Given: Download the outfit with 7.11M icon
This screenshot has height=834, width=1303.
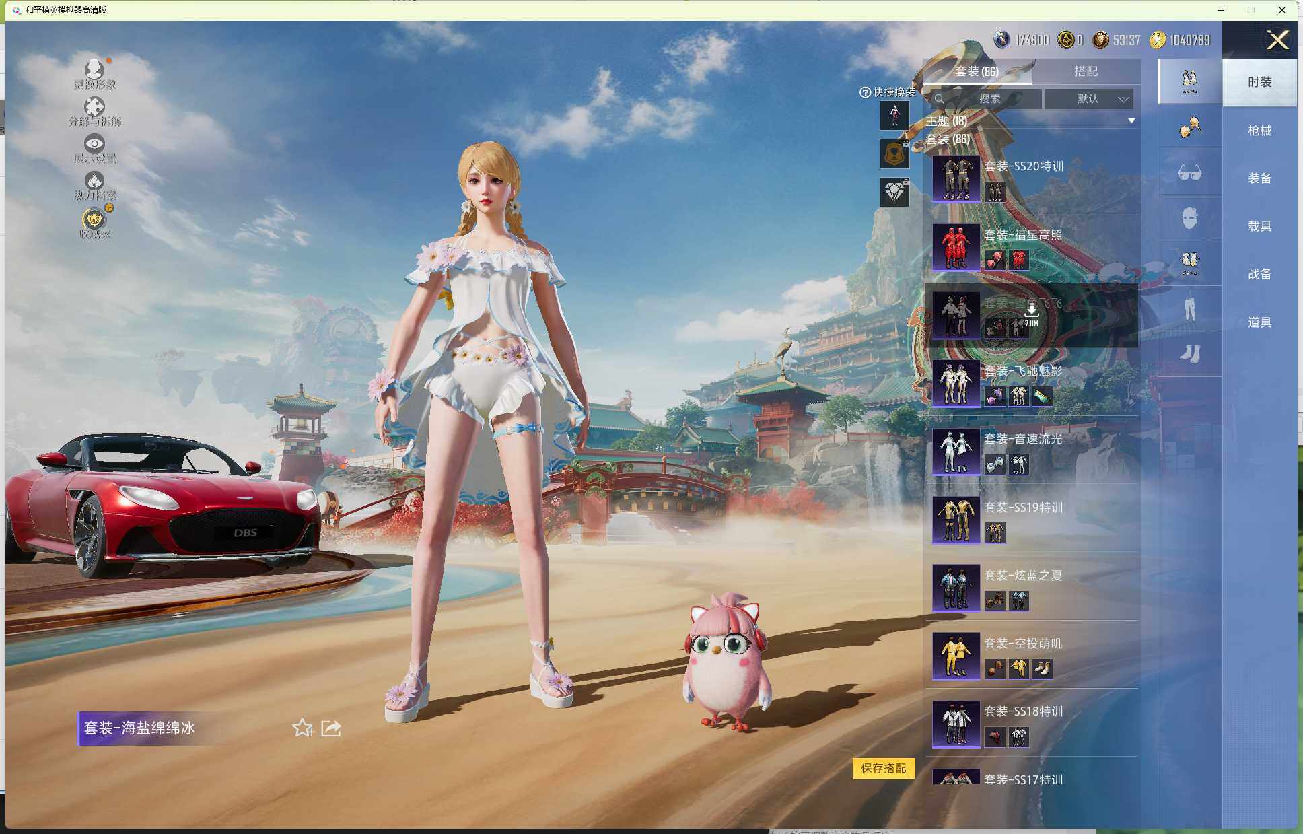Looking at the screenshot, I should click(x=1031, y=312).
